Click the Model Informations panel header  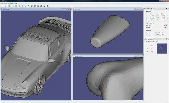[x=156, y=9]
